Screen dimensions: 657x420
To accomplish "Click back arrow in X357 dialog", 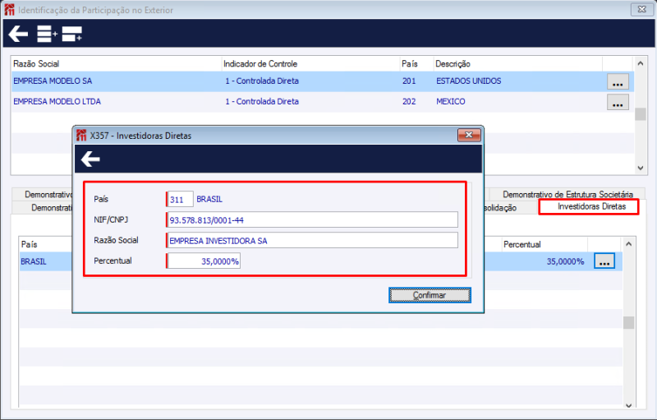I will pyautogui.click(x=90, y=159).
